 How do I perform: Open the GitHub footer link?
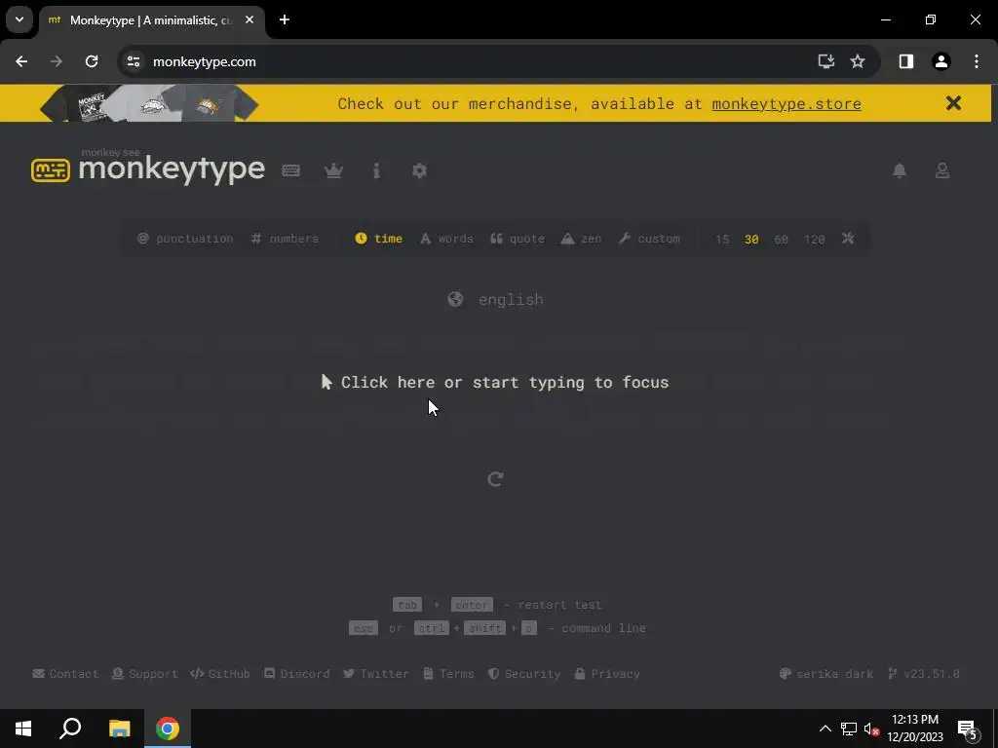[x=220, y=674]
